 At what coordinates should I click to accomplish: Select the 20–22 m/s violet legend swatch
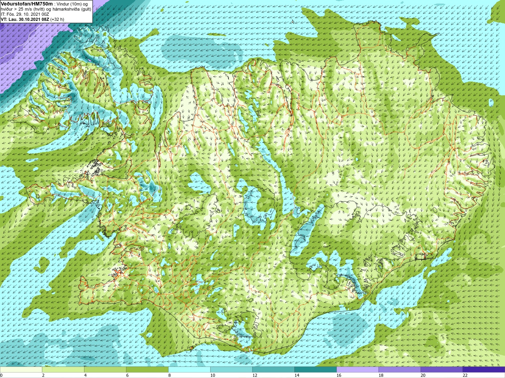pos(442,369)
